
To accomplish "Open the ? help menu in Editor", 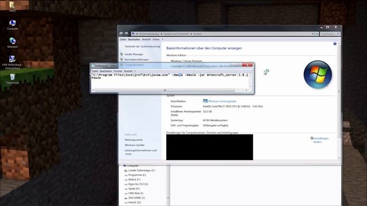I will click(135, 71).
